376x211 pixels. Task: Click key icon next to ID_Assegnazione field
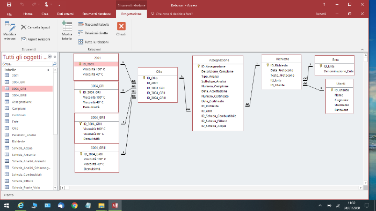pos(199,66)
